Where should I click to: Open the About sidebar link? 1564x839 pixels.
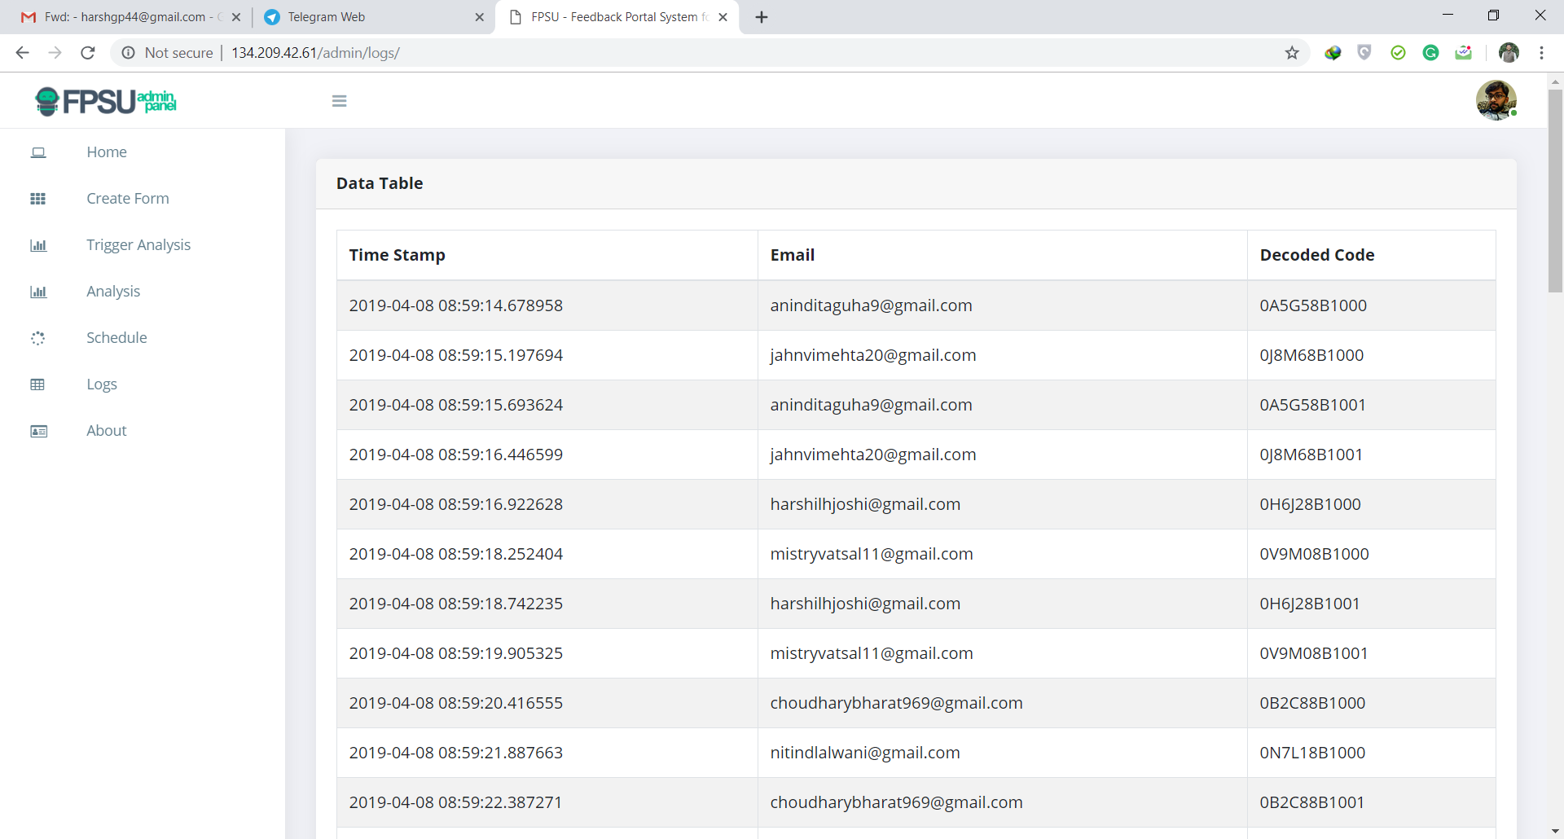pos(107,431)
